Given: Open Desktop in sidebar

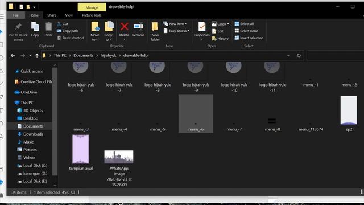Looking at the screenshot, I should point(28,118).
